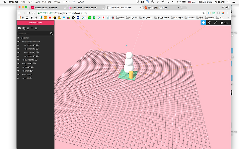Click the TeamViewer menu bar icon
Viewport: 239px width, 149px height.
click(147, 2)
